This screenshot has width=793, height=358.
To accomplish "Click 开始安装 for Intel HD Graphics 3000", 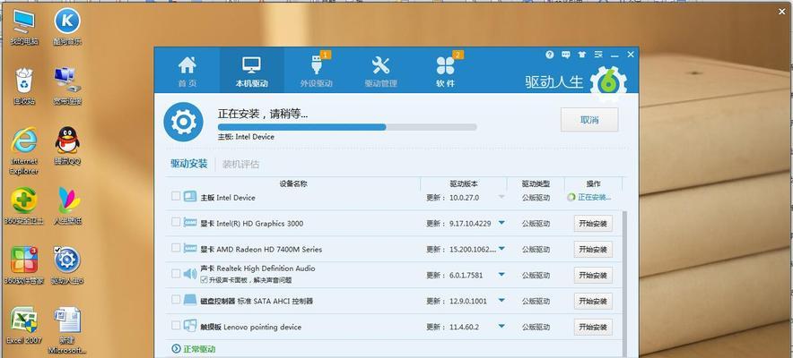I will click(x=593, y=224).
